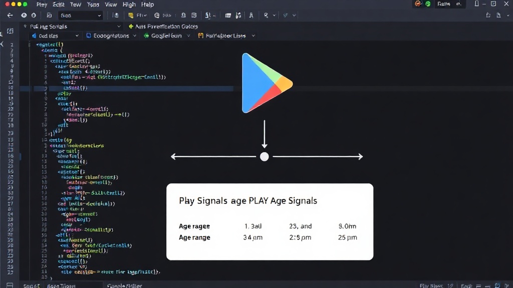Screen dimensions: 513x288
Task: Expand arrow next to checkmark icon
Action: pos(294,15)
